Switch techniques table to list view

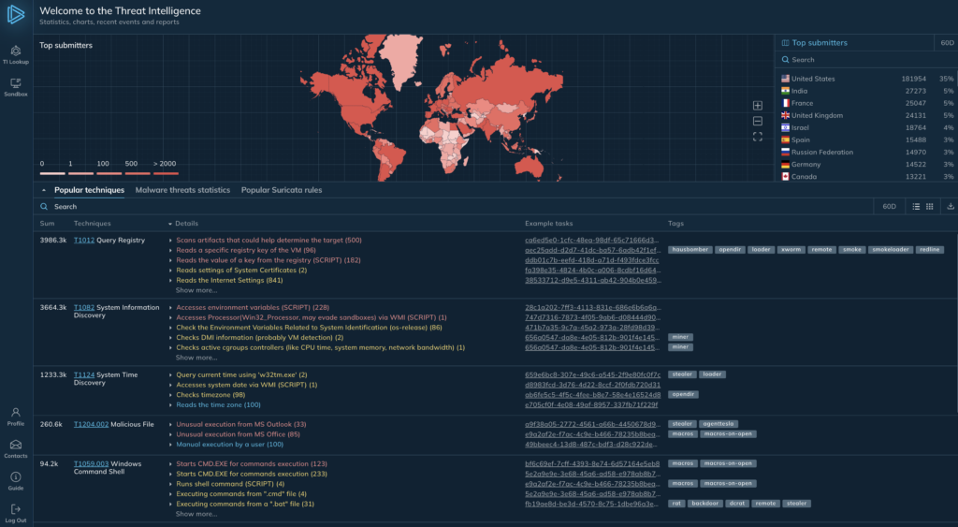click(x=916, y=206)
